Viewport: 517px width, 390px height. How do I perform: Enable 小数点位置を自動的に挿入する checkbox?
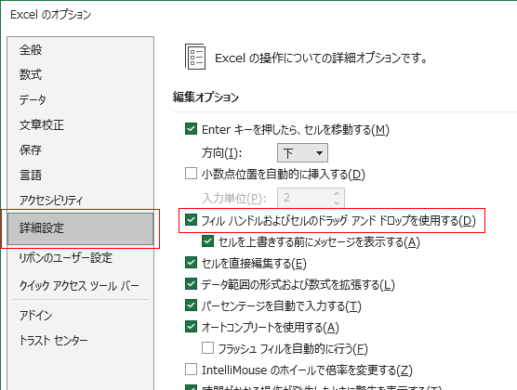tap(191, 174)
